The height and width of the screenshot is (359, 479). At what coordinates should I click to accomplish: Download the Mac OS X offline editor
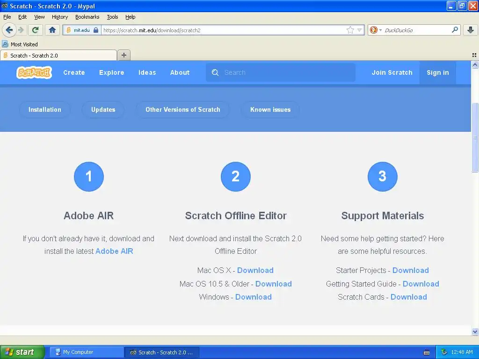[255, 271]
